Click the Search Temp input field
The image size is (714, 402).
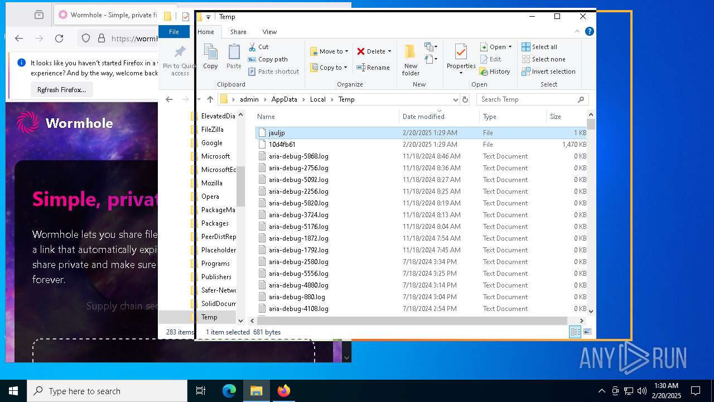(527, 99)
